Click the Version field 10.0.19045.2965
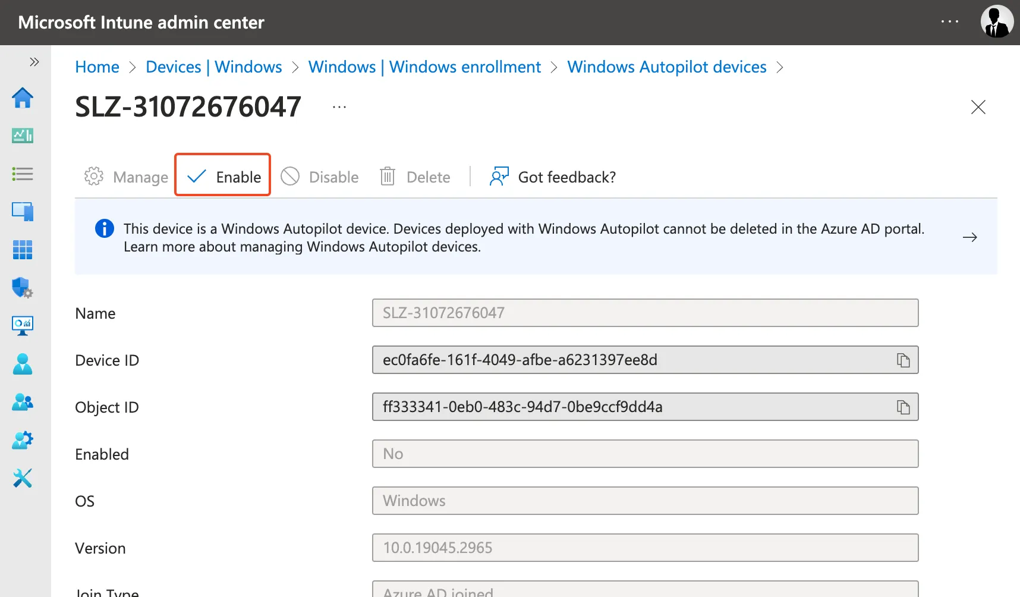The image size is (1020, 597). click(645, 548)
